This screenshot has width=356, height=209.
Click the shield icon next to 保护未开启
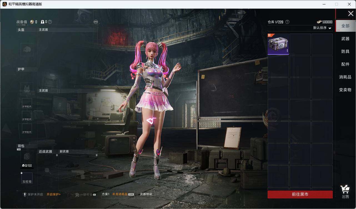click(25, 195)
